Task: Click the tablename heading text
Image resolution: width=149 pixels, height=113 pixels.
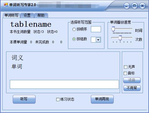Action: click(31, 24)
